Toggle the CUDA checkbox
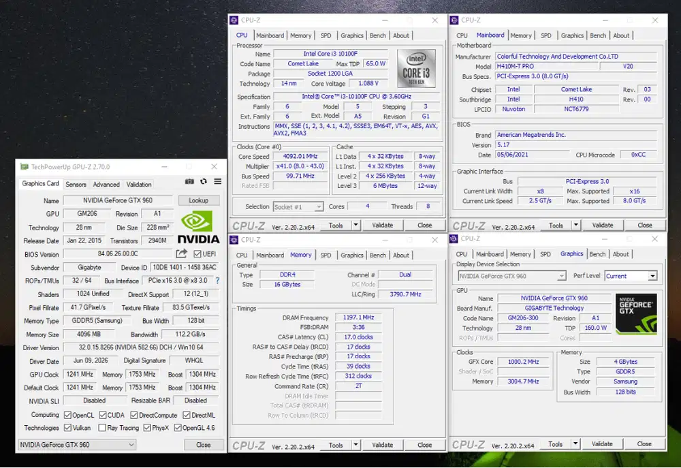Screen dimensions: 681x468 [x=103, y=415]
